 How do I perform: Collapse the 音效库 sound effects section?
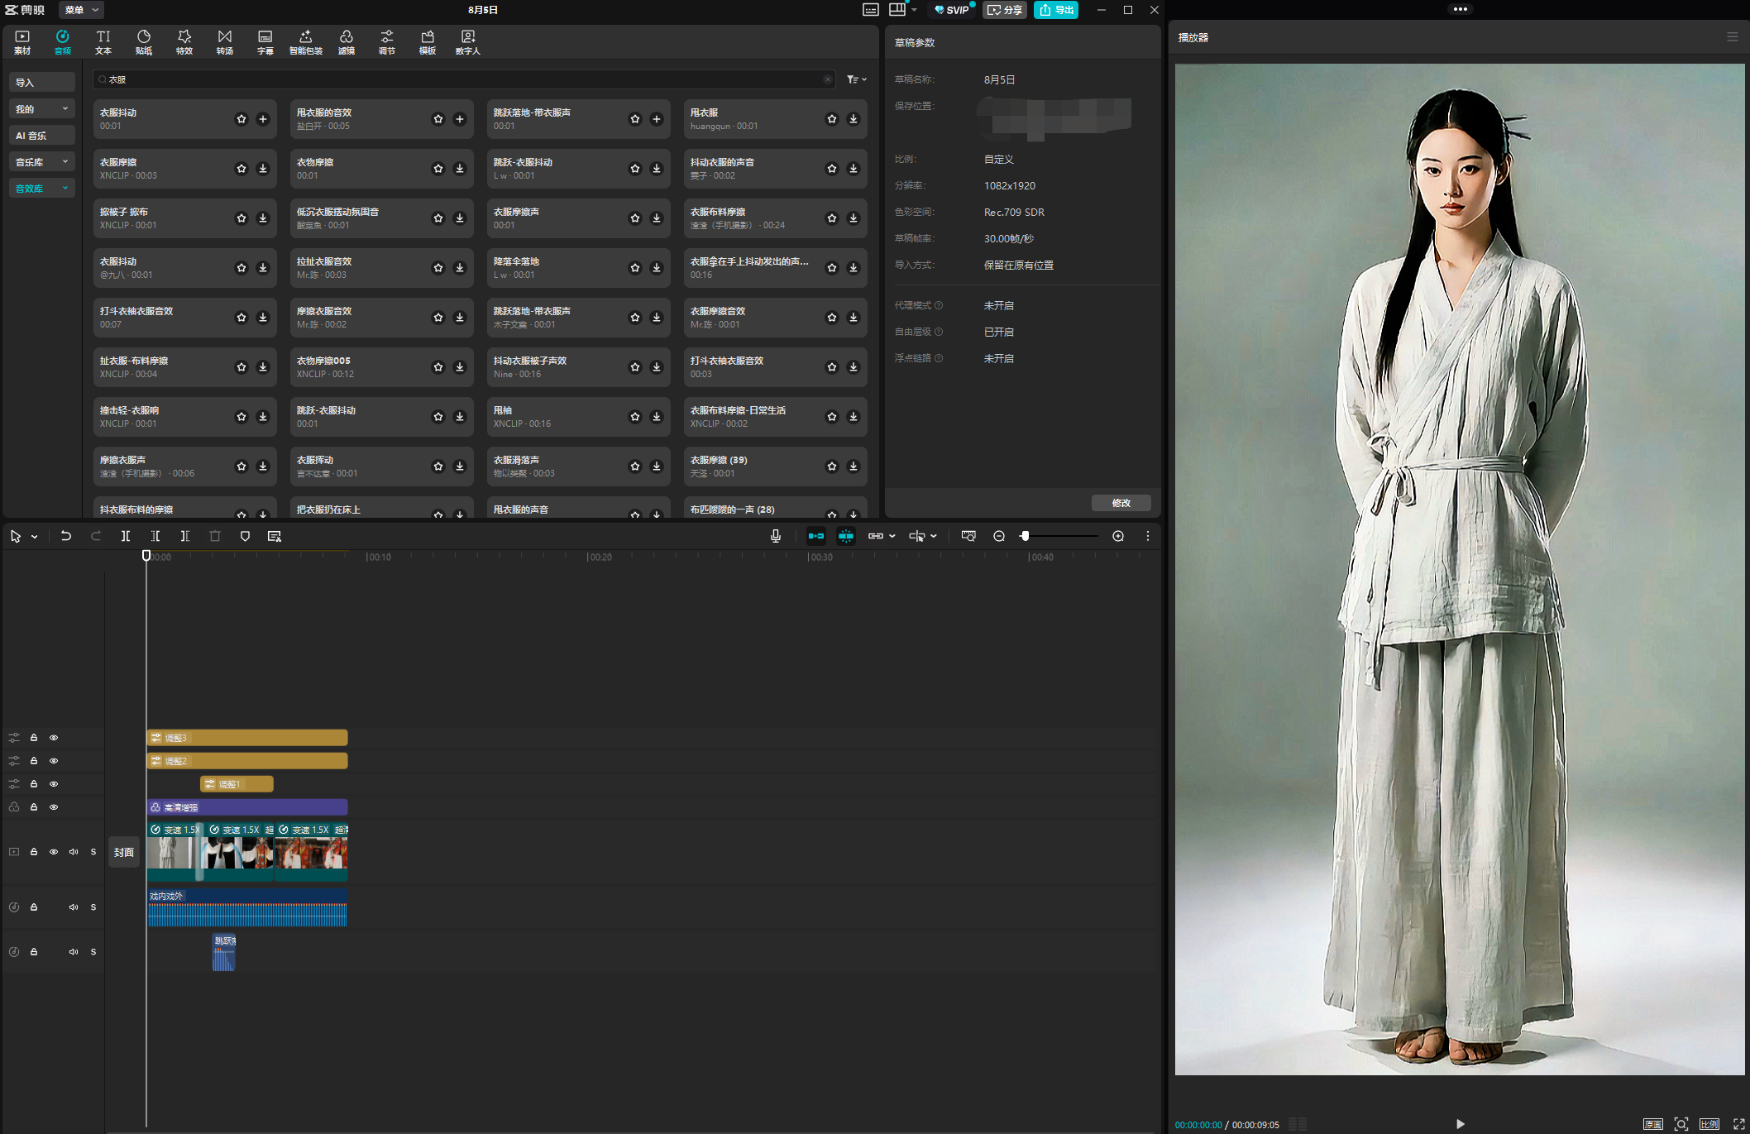click(x=41, y=189)
